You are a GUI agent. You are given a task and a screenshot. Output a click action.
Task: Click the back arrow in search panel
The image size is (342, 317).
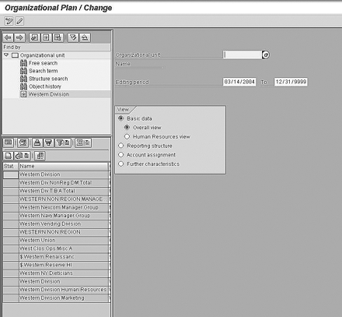pyautogui.click(x=8, y=38)
